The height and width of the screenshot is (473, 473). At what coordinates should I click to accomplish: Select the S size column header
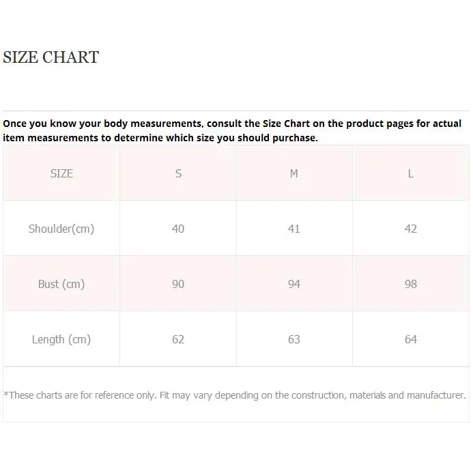tap(178, 173)
